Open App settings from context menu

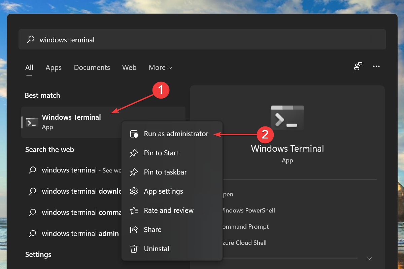point(172,191)
